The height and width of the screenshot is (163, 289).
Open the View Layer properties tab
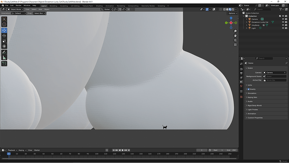point(241,77)
